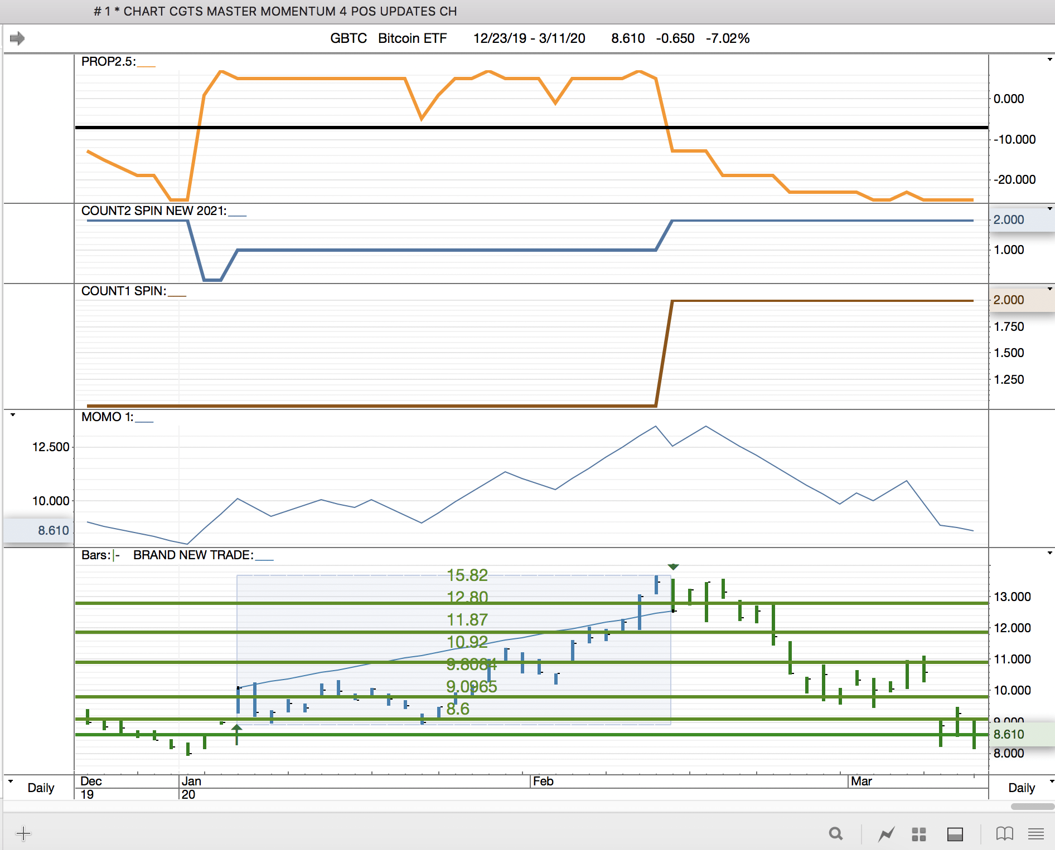This screenshot has height=850, width=1055.
Task: Click the right Daily period selector
Action: [x=1021, y=788]
